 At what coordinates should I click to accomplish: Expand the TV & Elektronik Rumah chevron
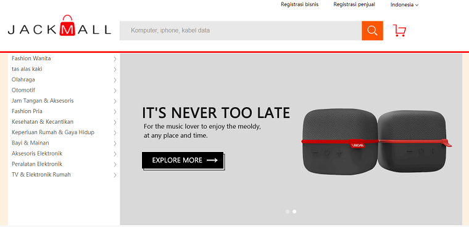point(115,175)
